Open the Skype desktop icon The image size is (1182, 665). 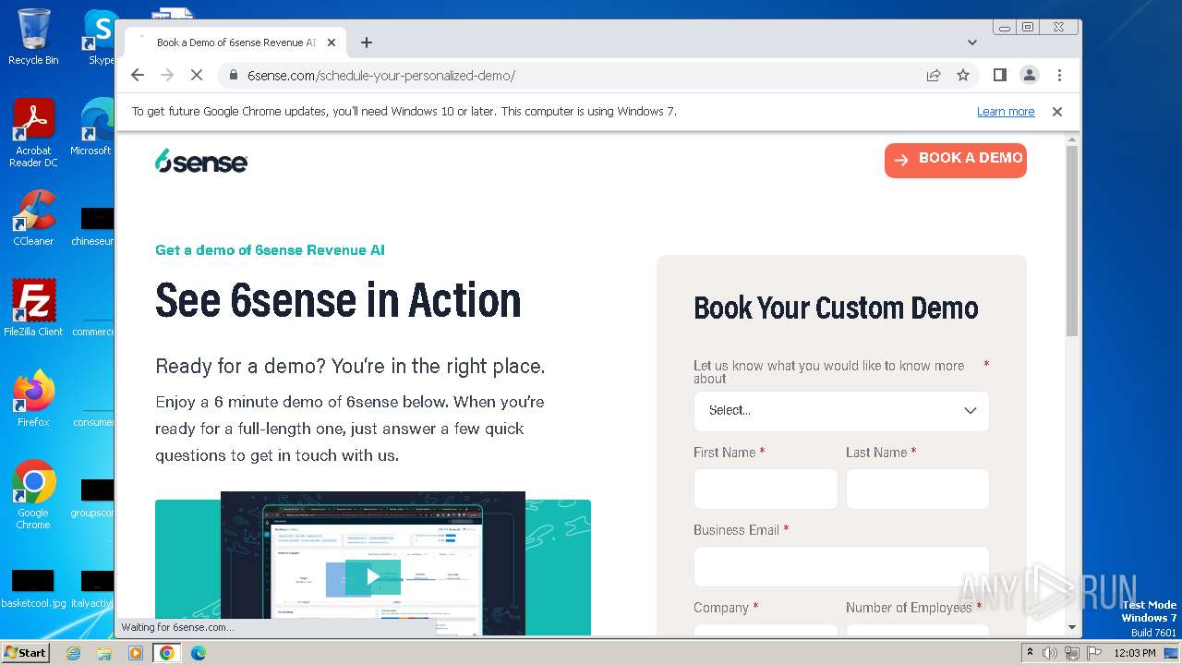(x=100, y=38)
